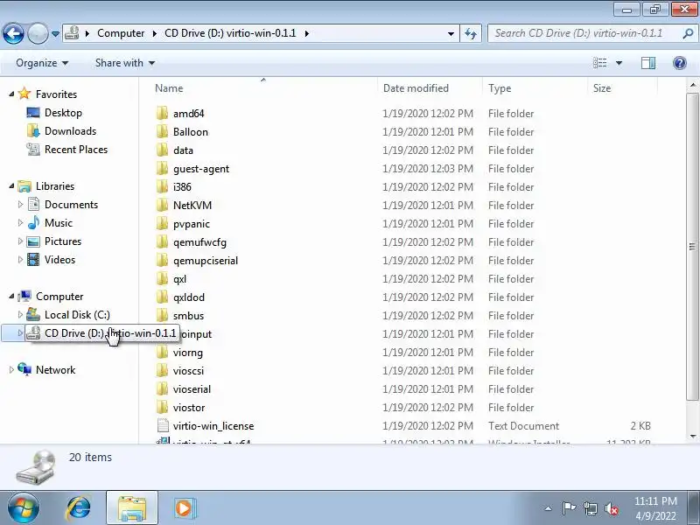Click the Action Center flag icon

568,508
